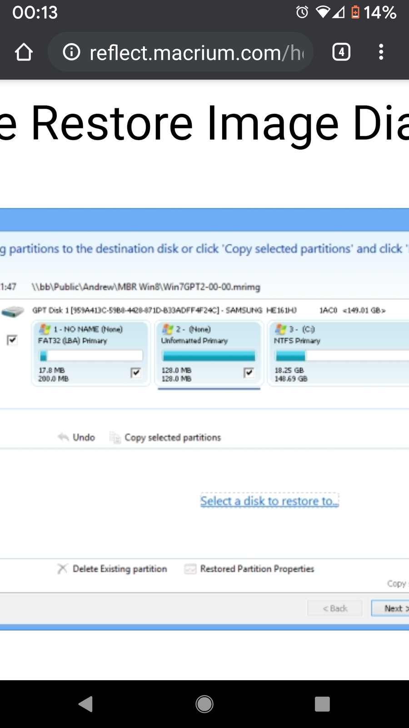Open the tab switcher showing 4 tabs

coord(341,52)
